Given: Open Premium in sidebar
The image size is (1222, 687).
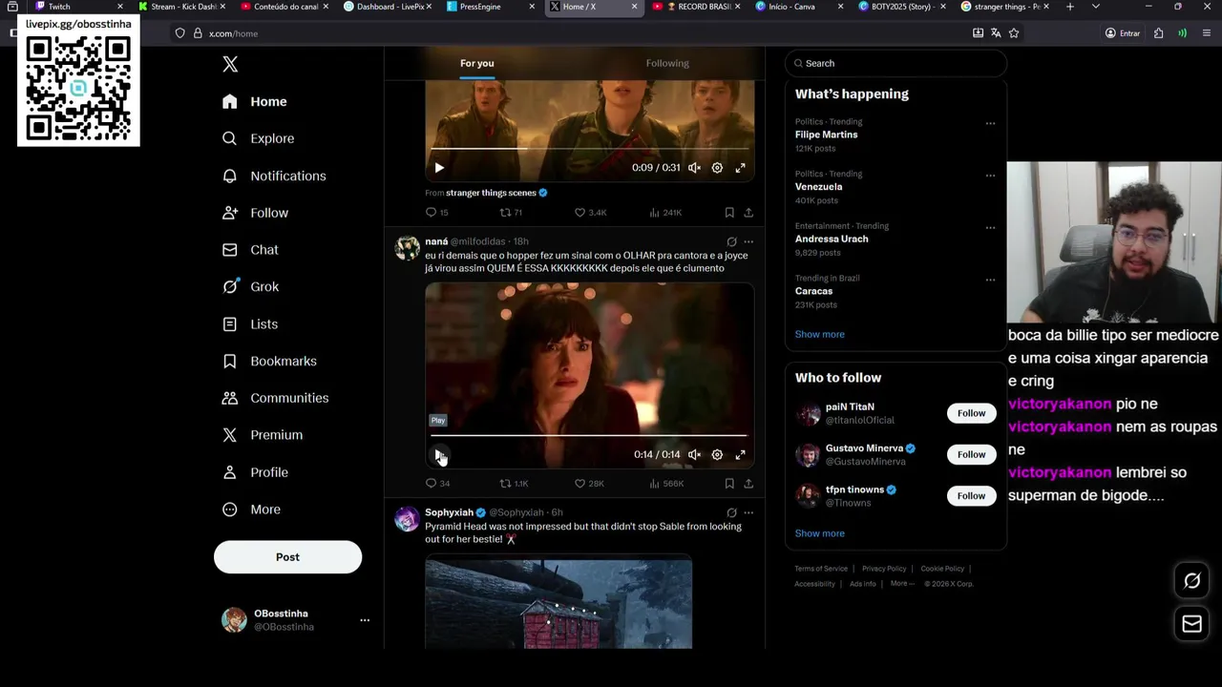Looking at the screenshot, I should click(263, 435).
